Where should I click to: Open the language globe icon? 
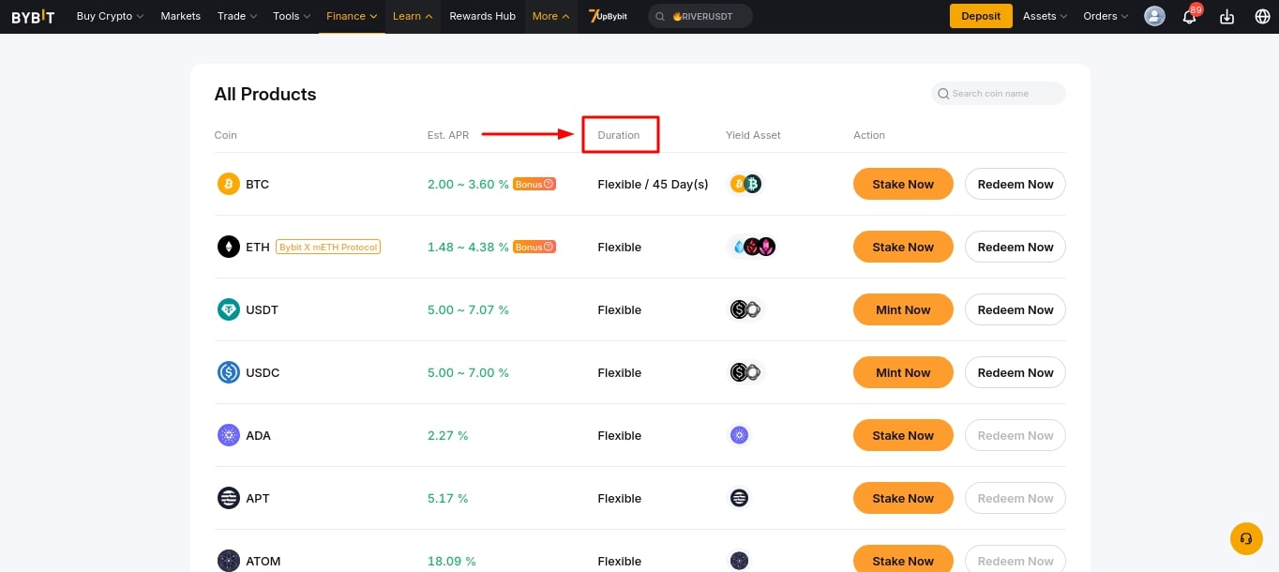[x=1262, y=17]
